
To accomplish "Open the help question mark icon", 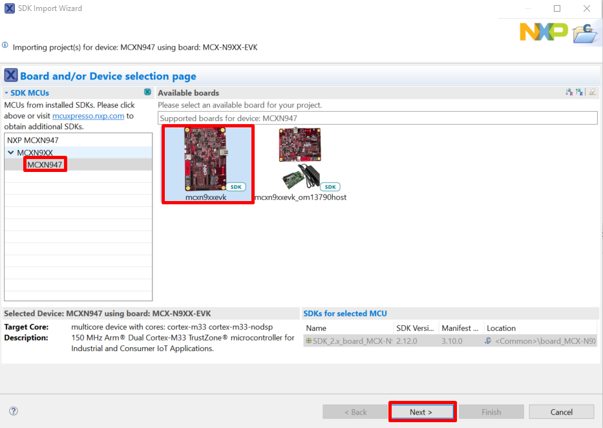I will pyautogui.click(x=14, y=411).
